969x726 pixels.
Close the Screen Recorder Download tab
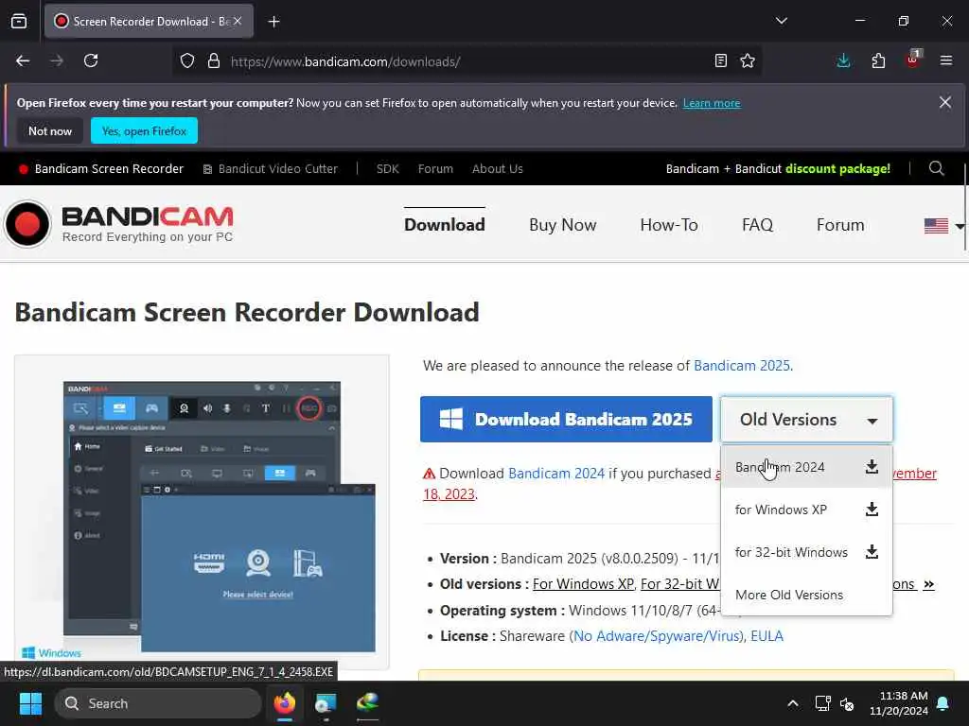pos(238,21)
